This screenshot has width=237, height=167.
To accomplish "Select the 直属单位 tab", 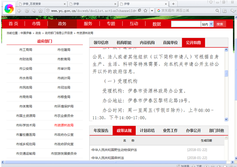I will coord(170,43).
